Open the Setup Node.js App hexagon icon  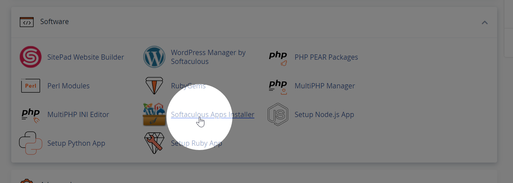tap(278, 114)
